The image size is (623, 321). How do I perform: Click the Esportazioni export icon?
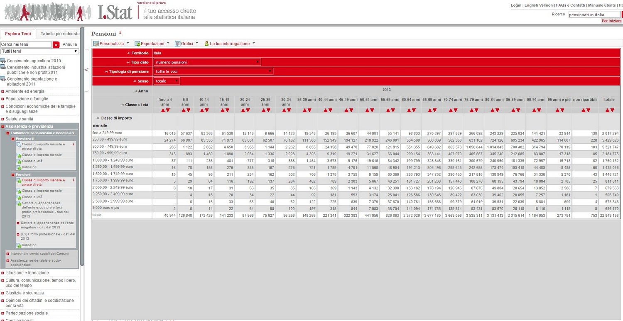point(137,44)
